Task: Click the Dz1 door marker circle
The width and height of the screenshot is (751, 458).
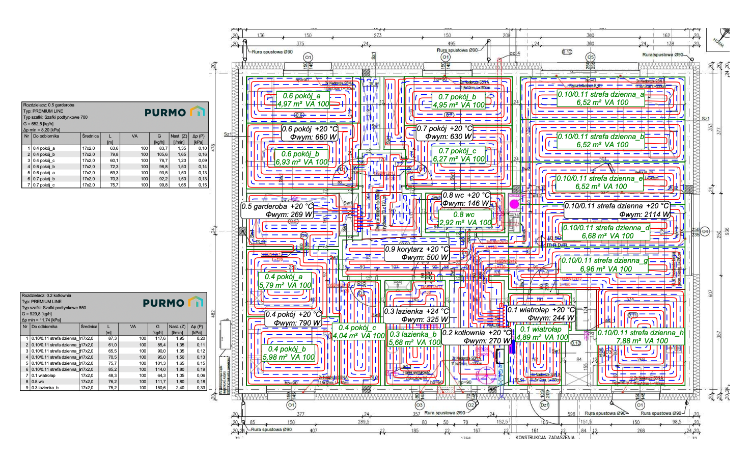Action: tap(544, 405)
